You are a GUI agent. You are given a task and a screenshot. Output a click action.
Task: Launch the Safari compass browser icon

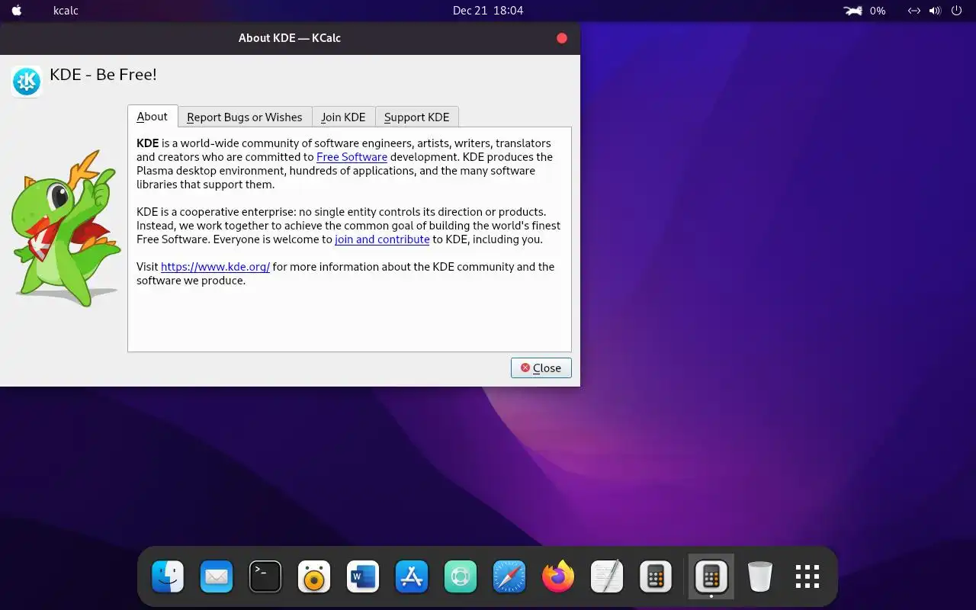pos(509,577)
